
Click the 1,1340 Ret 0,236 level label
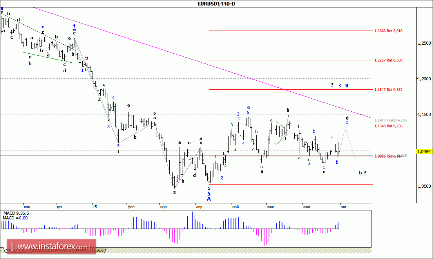[388, 126]
